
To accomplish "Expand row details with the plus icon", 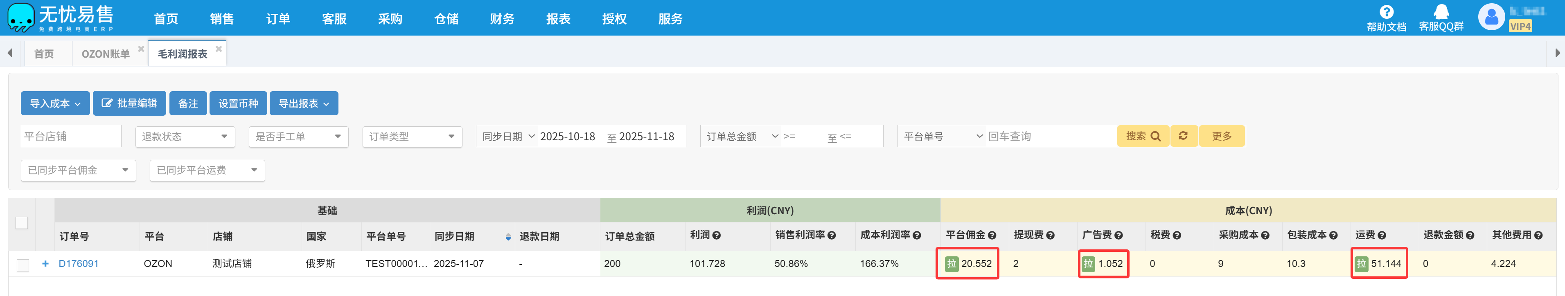I will click(45, 264).
